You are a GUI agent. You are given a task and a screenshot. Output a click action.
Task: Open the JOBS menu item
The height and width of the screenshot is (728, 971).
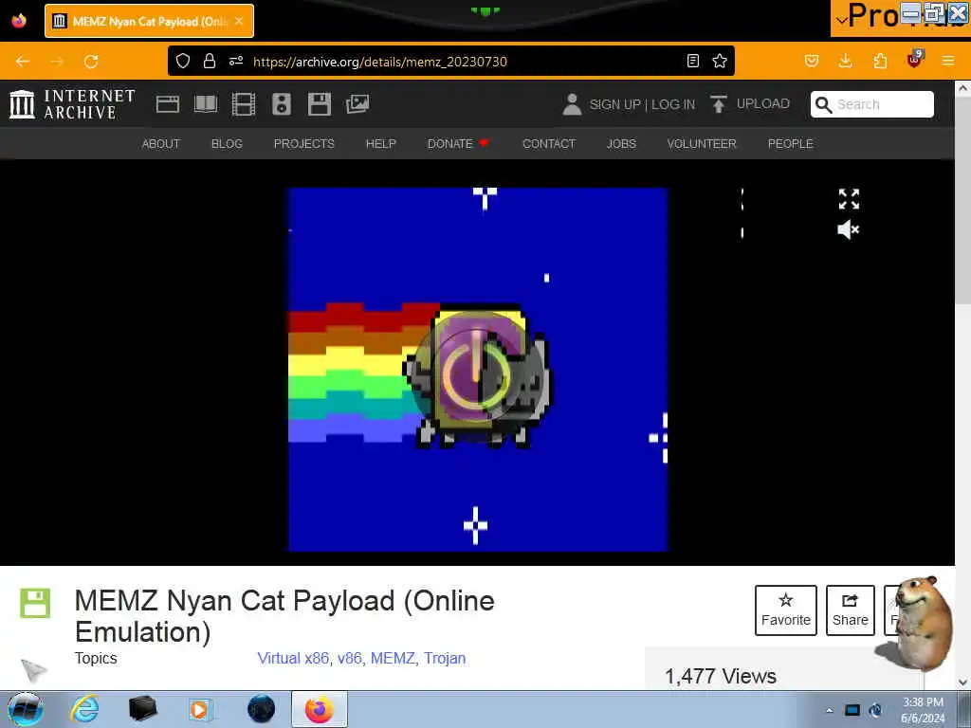(x=621, y=144)
